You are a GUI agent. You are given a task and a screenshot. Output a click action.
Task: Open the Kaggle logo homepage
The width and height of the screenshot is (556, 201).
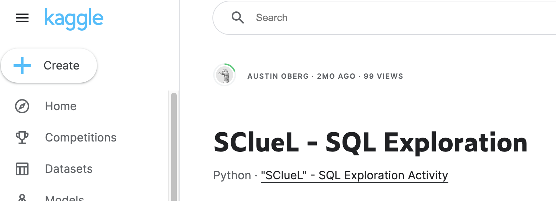tap(74, 19)
